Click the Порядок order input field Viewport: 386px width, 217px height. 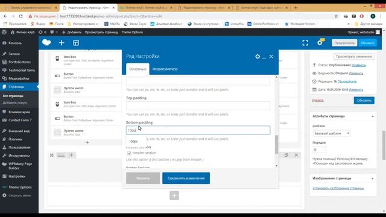pyautogui.click(x=319, y=150)
